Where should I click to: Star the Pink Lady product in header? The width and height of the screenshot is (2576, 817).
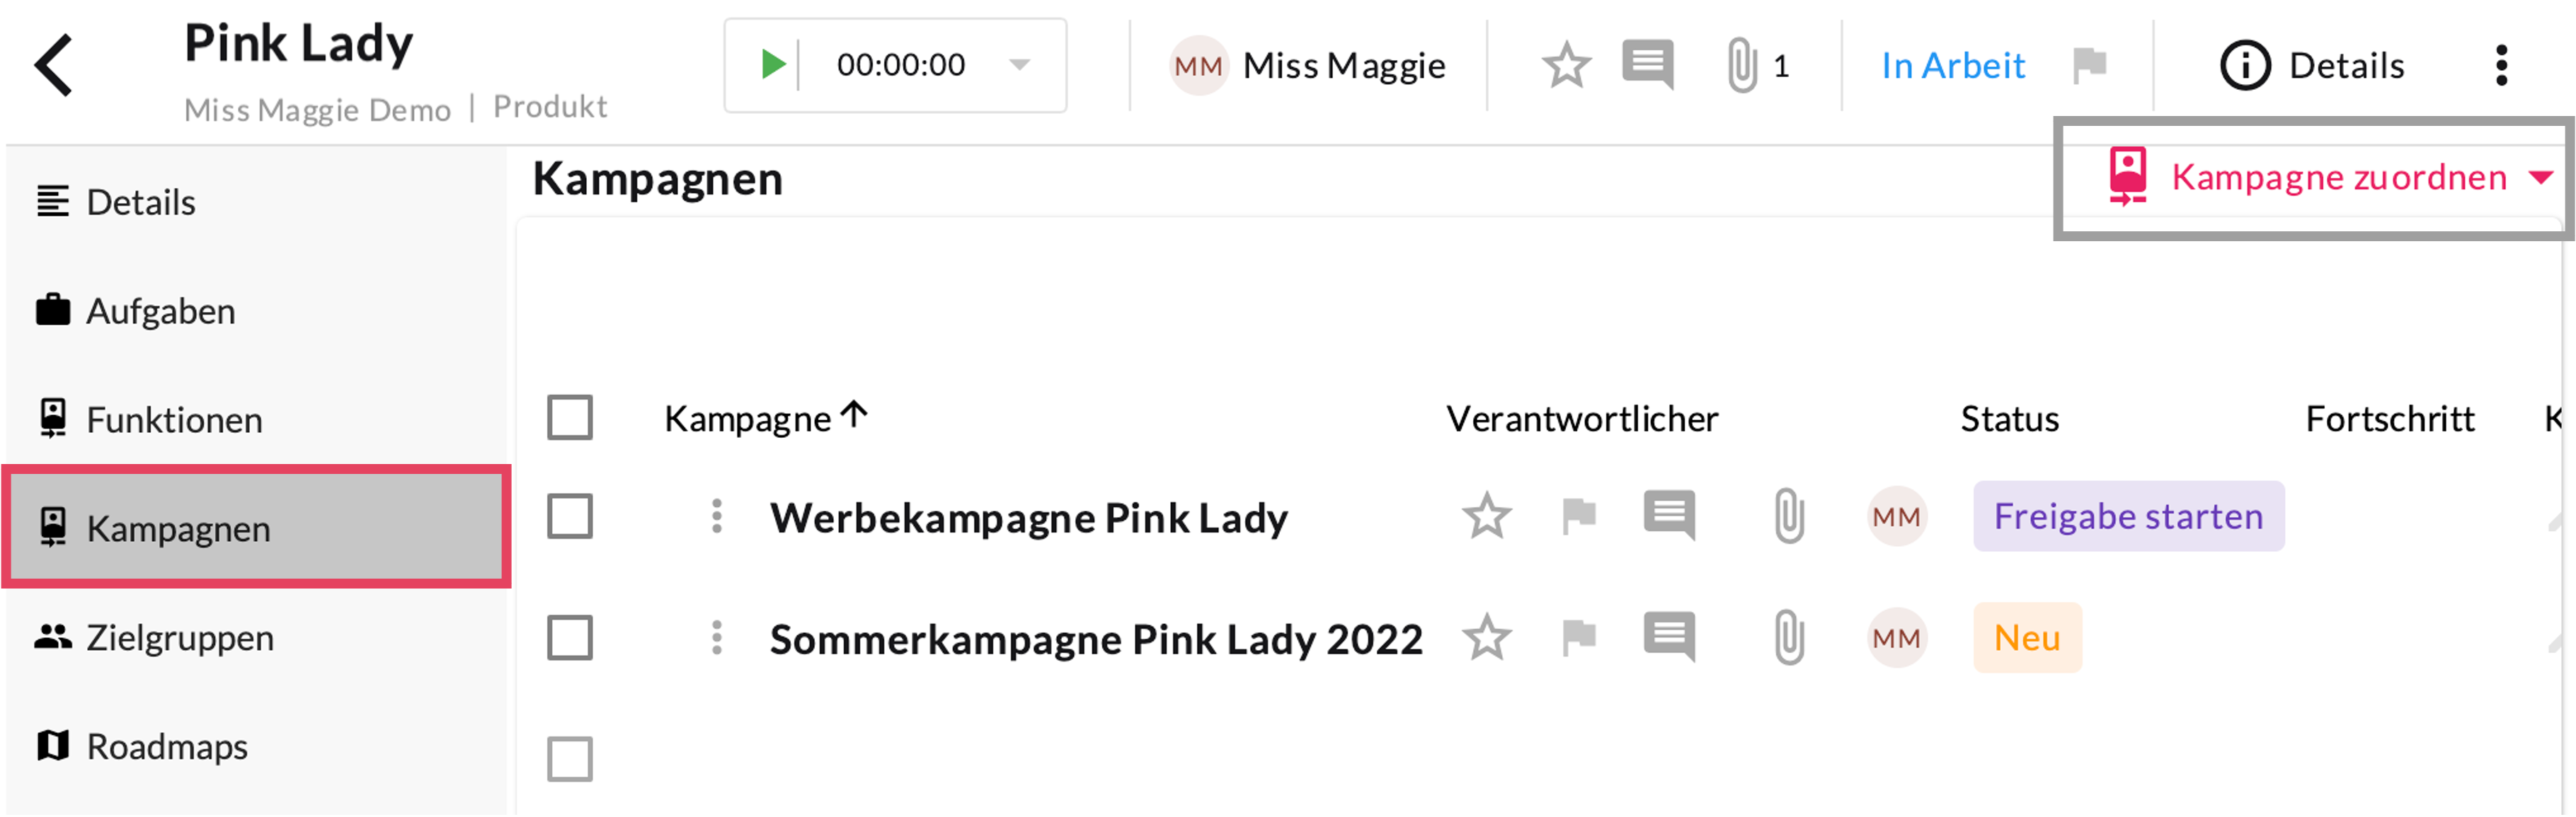[x=1565, y=66]
